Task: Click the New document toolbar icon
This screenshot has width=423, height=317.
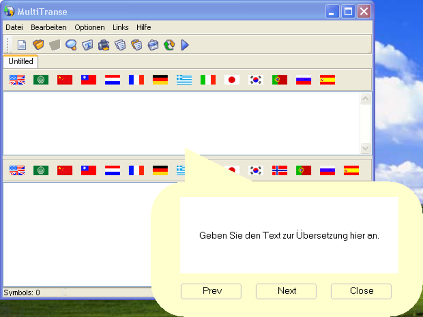Action: coord(22,45)
